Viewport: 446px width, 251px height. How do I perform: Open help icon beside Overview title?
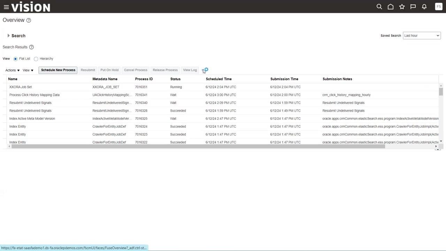pyautogui.click(x=29, y=20)
